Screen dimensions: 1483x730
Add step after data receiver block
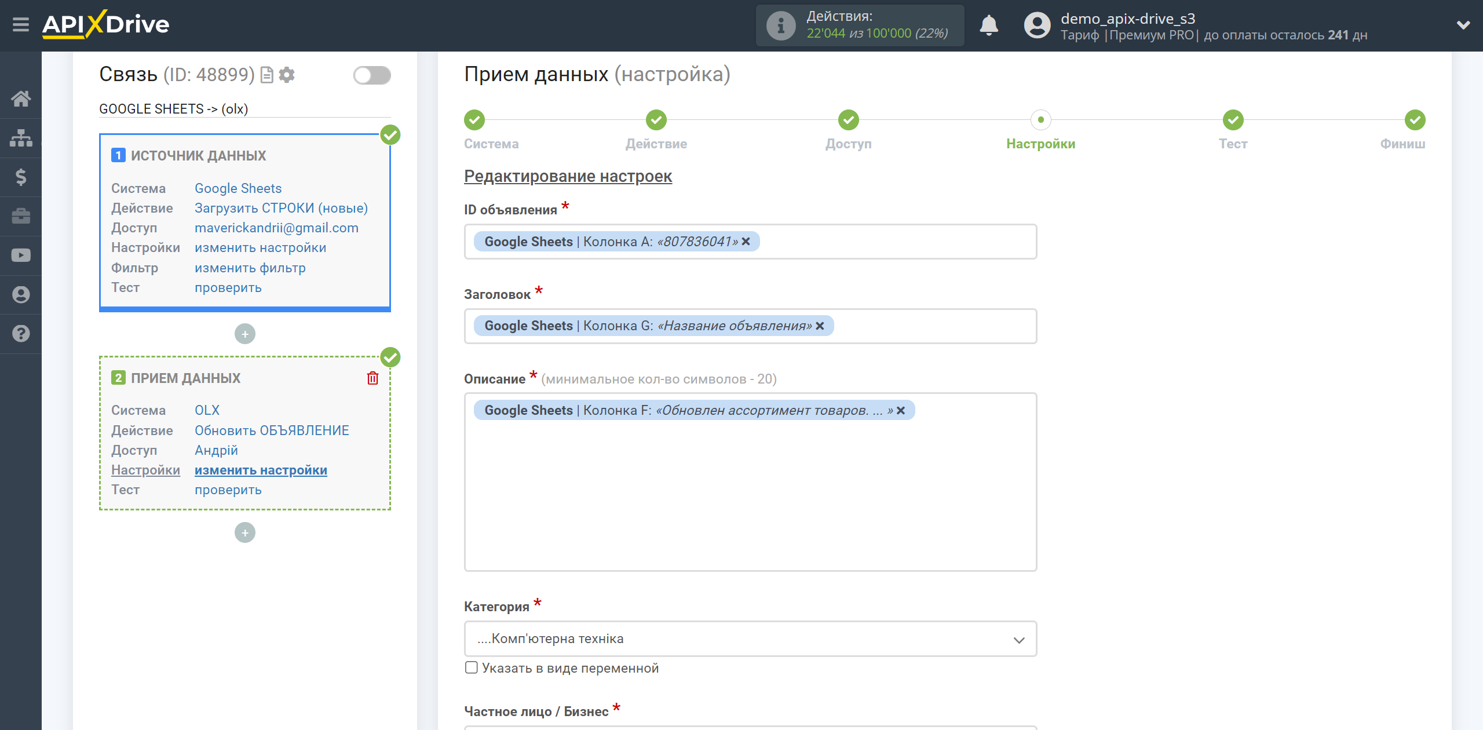(245, 532)
